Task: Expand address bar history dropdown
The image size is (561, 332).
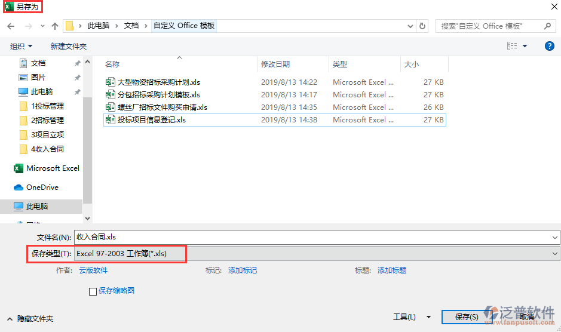Action: click(x=410, y=26)
